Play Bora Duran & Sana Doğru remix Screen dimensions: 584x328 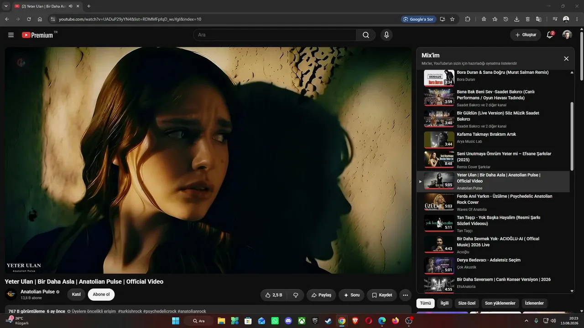click(494, 77)
